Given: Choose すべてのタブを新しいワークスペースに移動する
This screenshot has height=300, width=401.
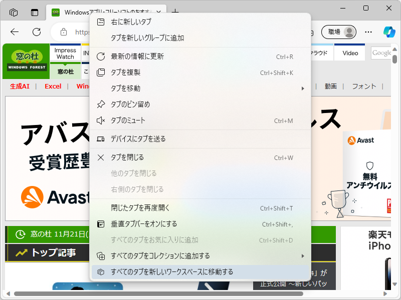Looking at the screenshot, I should (200, 272).
